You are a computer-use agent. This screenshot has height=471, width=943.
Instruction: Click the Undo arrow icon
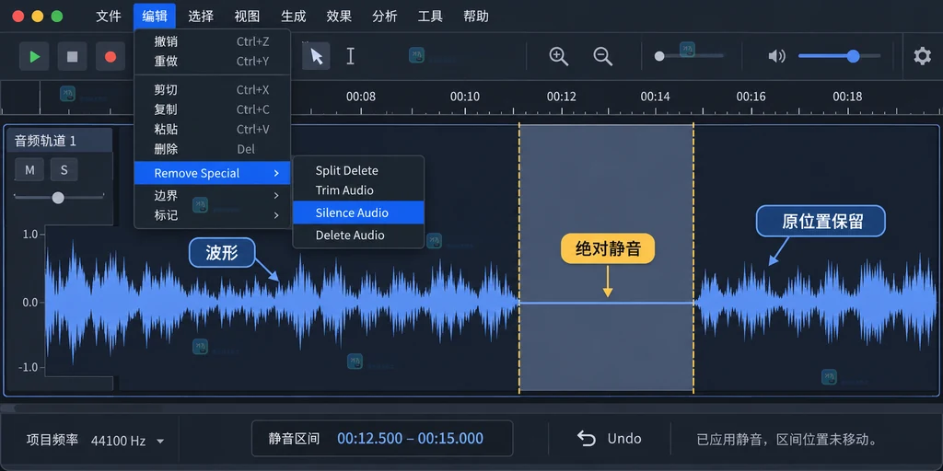(x=586, y=439)
